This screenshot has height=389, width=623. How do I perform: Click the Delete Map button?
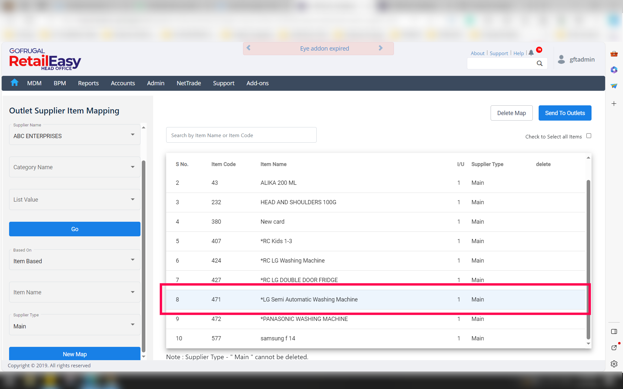tap(511, 113)
